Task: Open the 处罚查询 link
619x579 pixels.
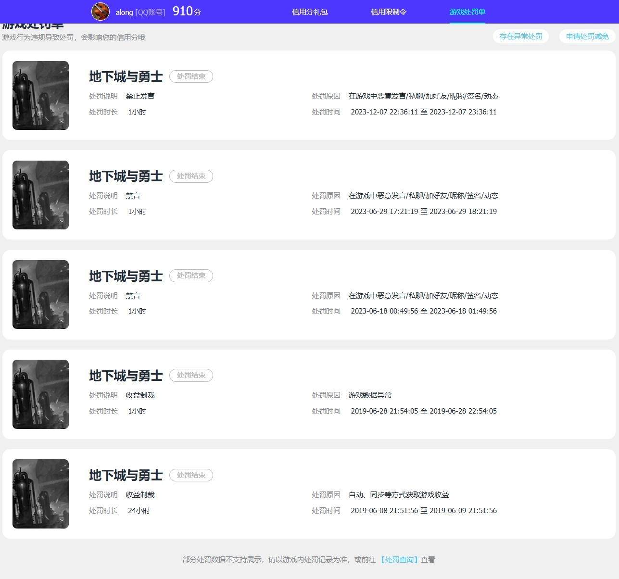Action: (x=399, y=560)
